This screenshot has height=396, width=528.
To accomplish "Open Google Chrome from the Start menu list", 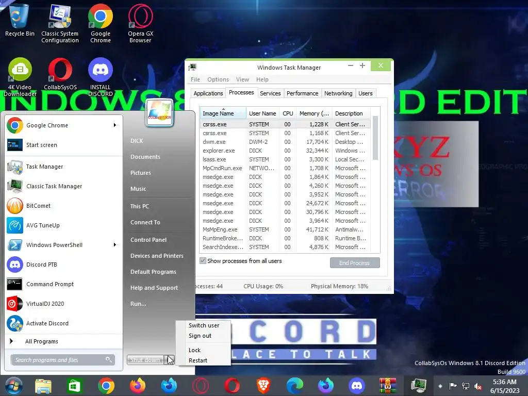I will coord(62,125).
